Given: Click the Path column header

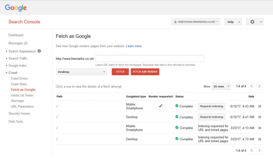Looking at the screenshot, I should point(59,96).
